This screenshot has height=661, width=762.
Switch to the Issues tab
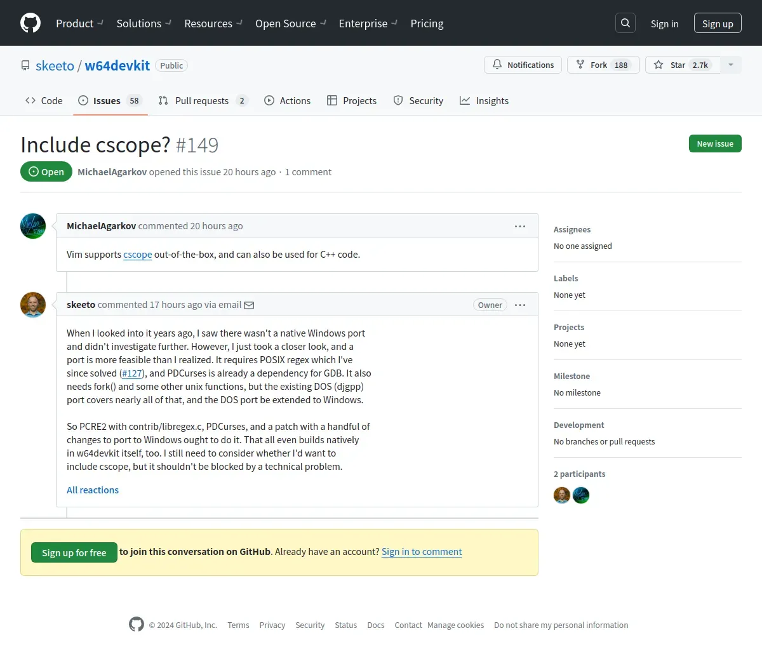110,100
